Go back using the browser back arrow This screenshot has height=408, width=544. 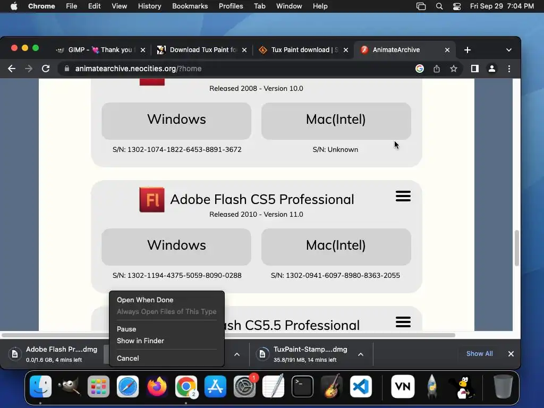coord(12,69)
